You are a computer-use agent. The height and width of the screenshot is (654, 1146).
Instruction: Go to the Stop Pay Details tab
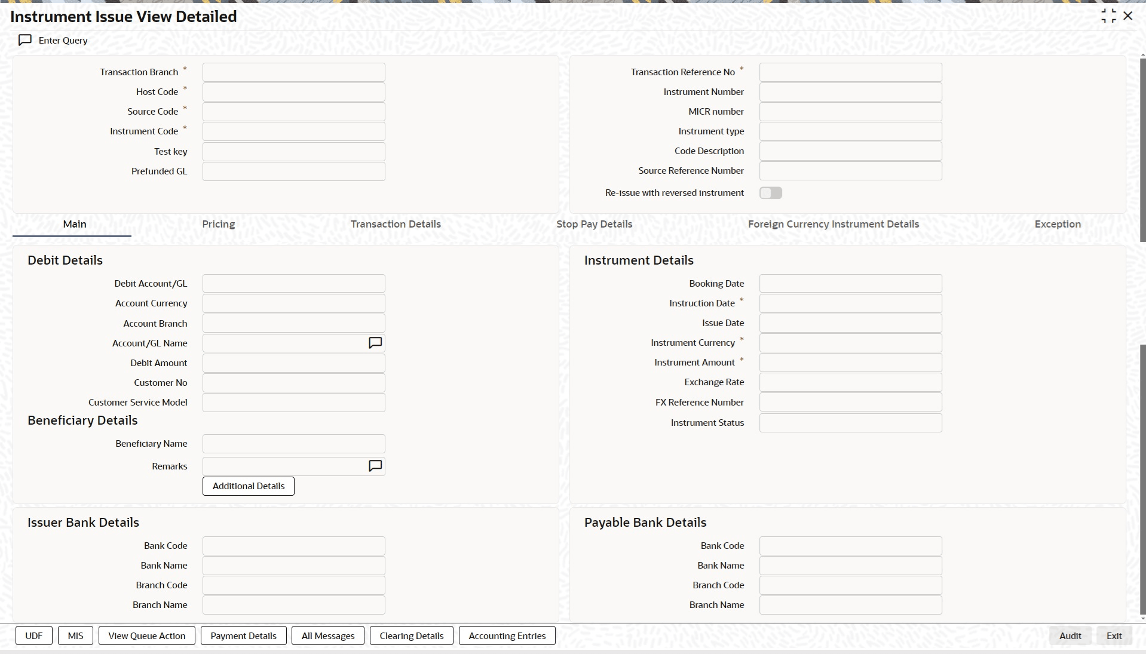595,224
